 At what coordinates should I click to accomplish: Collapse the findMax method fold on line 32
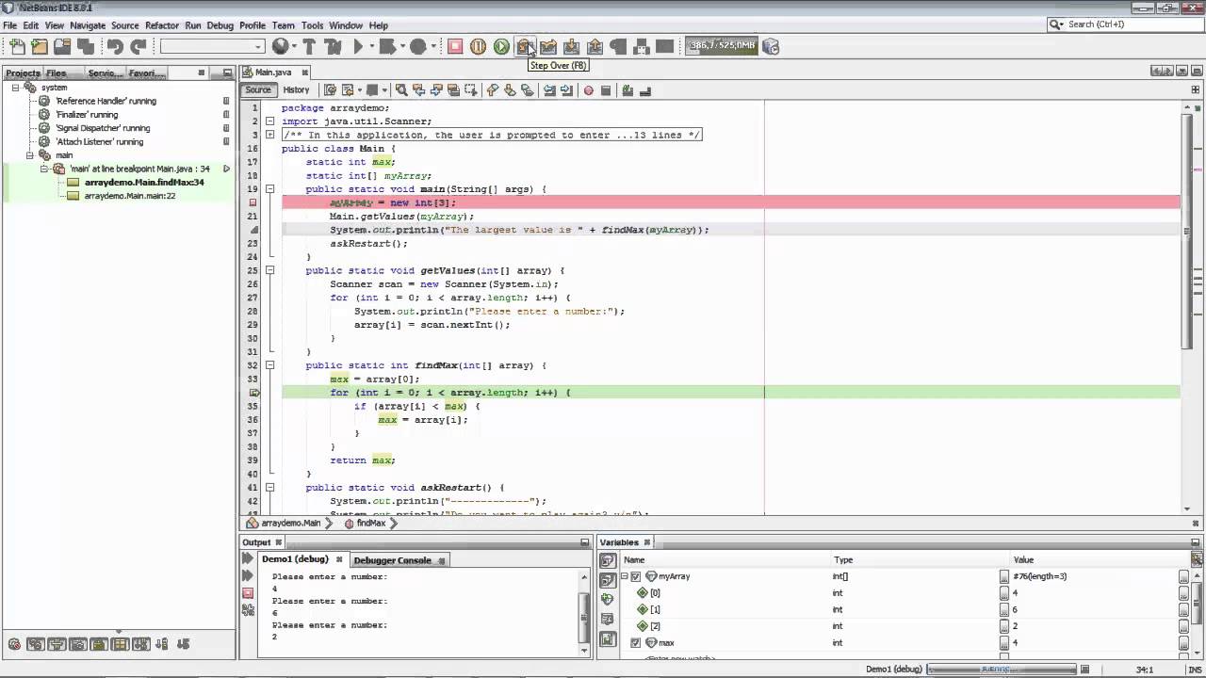pos(269,365)
